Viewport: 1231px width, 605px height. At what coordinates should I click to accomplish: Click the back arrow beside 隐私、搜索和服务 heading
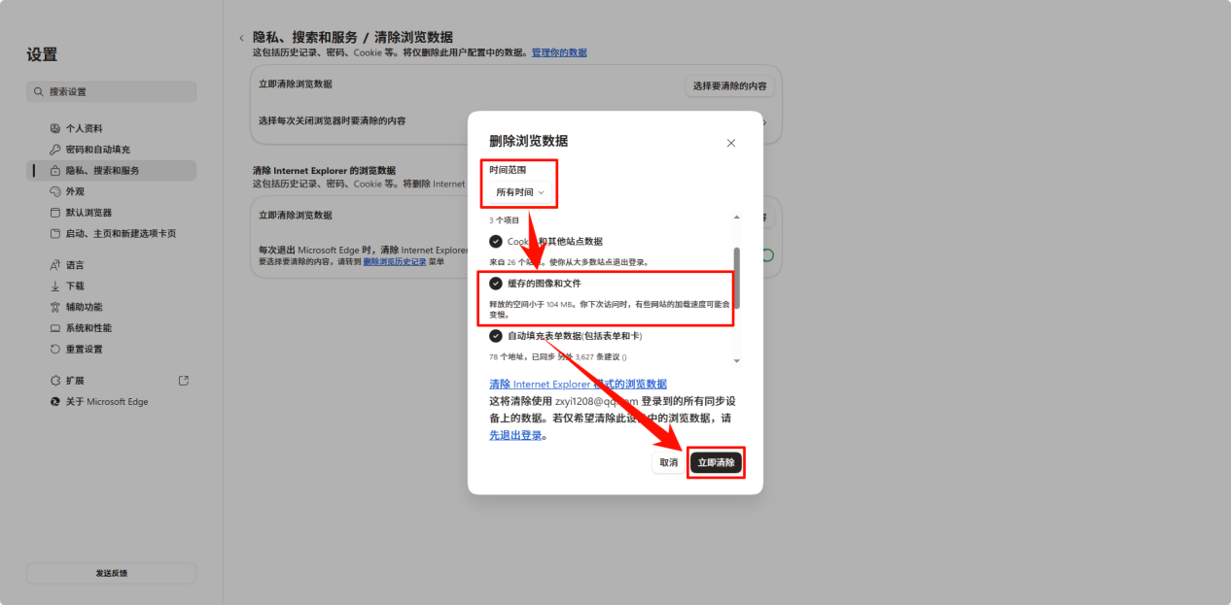click(241, 36)
